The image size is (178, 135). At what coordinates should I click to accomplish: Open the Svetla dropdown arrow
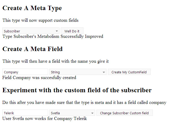coord(92,113)
